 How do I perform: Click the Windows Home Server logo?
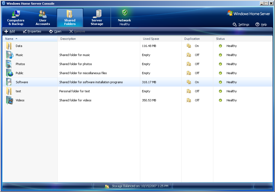(248, 13)
